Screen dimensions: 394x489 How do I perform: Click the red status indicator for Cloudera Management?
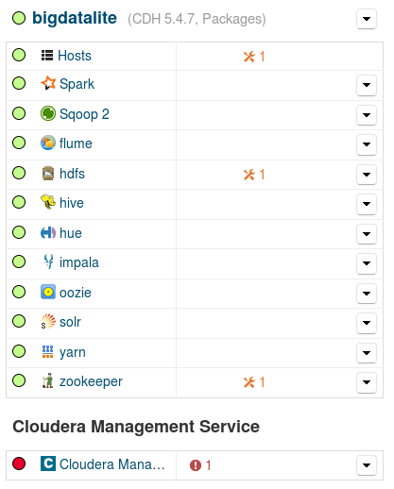click(19, 464)
